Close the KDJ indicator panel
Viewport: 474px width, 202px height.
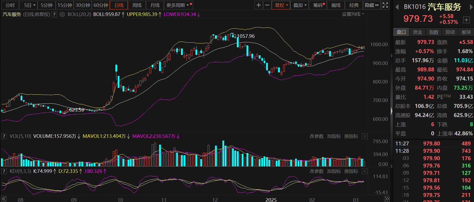[364, 171]
